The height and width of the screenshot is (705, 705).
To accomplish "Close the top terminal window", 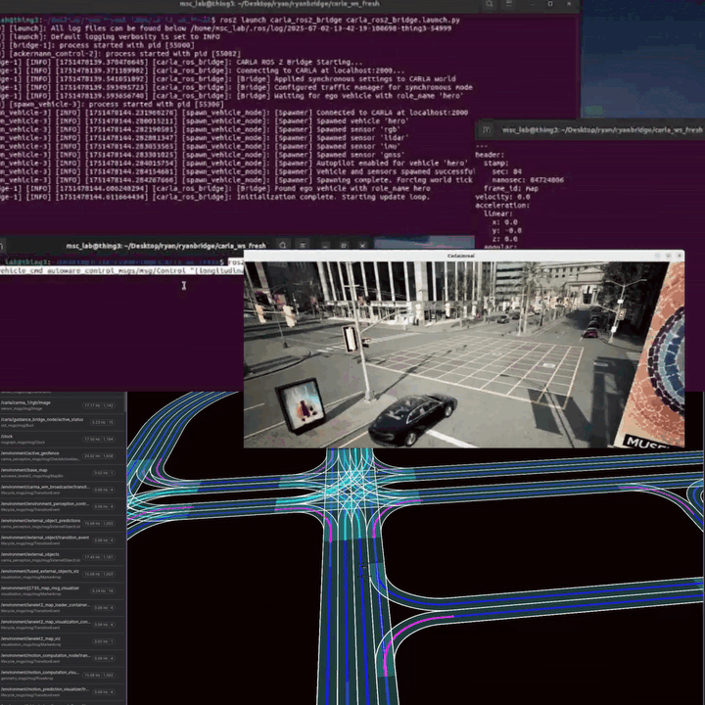I will point(569,4).
